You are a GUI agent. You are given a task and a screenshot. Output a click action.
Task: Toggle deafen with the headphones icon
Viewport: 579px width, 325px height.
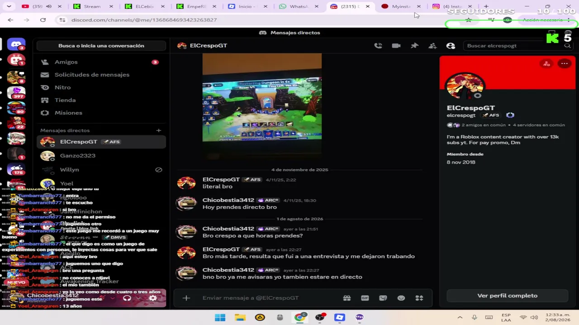pos(127,298)
